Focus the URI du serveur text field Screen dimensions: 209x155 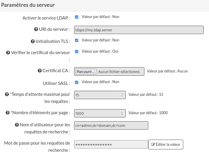[x=139, y=30]
